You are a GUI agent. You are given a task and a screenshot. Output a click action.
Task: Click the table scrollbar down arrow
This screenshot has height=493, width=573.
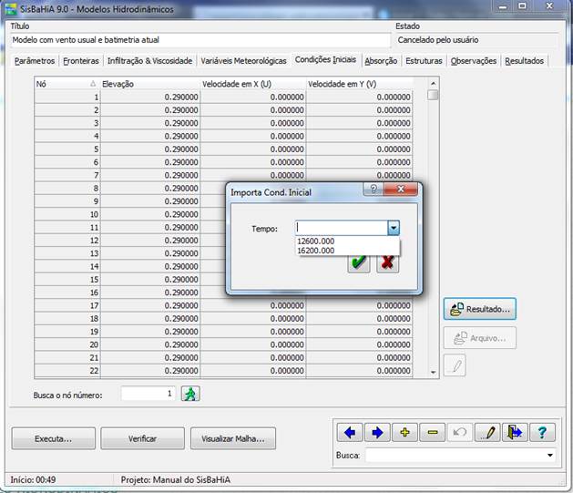[433, 373]
